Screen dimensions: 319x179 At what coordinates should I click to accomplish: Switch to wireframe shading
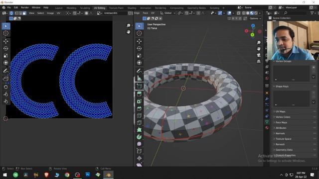[244, 13]
